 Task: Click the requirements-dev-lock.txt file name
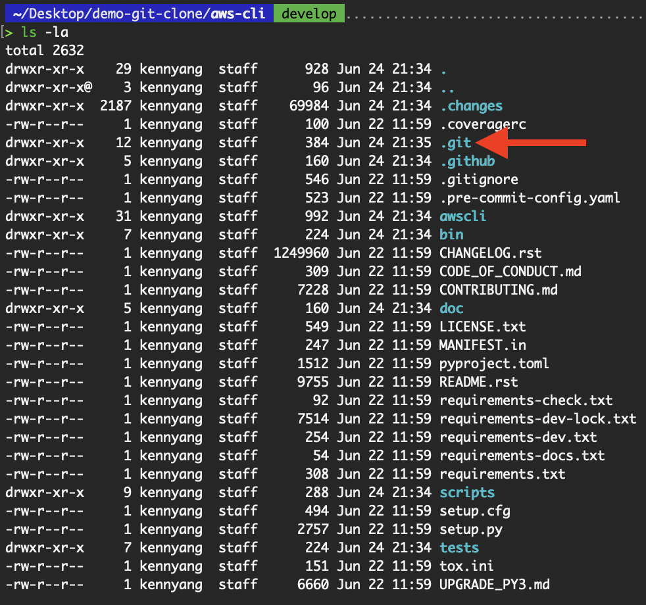(537, 419)
